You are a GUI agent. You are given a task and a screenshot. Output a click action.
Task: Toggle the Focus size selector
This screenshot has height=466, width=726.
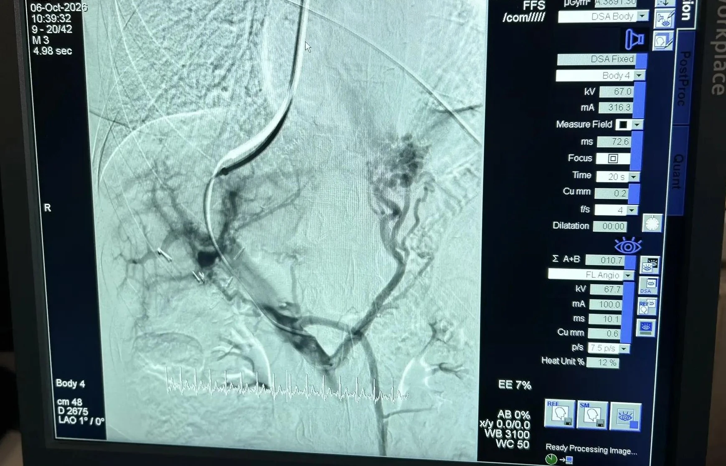613,158
